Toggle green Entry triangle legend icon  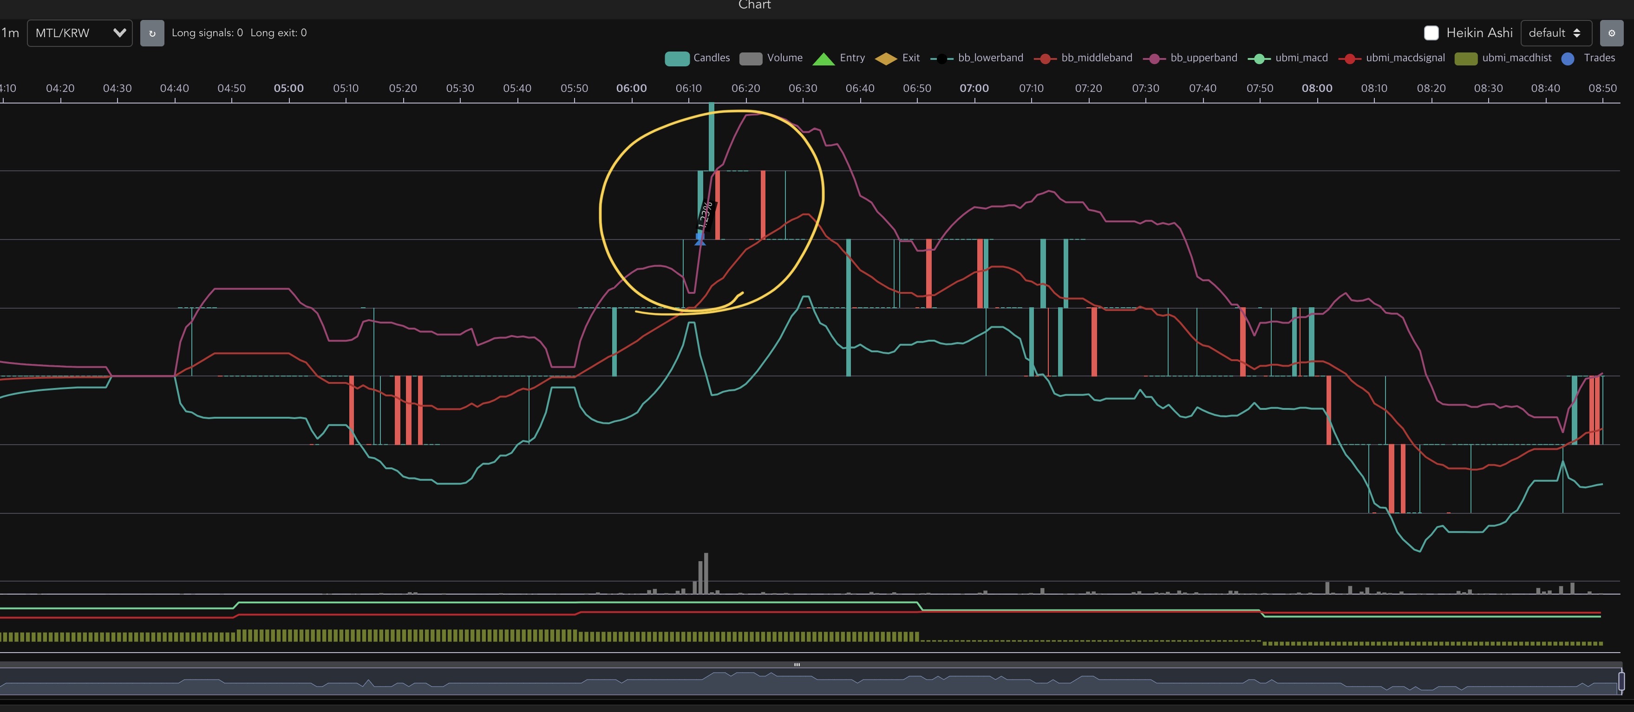point(824,58)
